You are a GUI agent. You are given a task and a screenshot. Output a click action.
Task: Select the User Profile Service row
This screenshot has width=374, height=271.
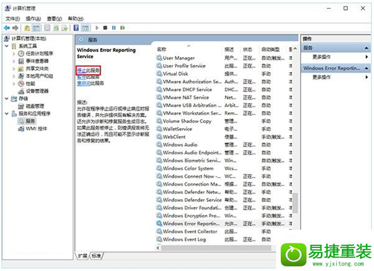(224, 66)
